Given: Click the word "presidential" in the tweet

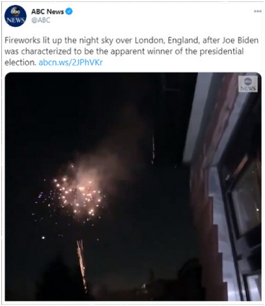Looking at the screenshot, I should point(221,51).
